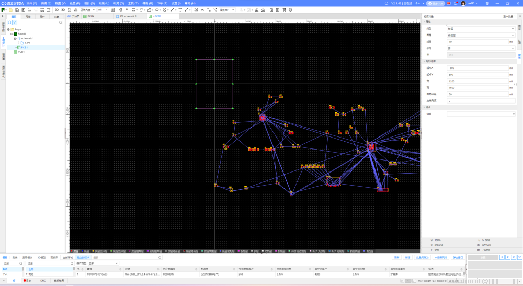
Task: Click the DRC tab at the bottom
Action: click(x=43, y=281)
